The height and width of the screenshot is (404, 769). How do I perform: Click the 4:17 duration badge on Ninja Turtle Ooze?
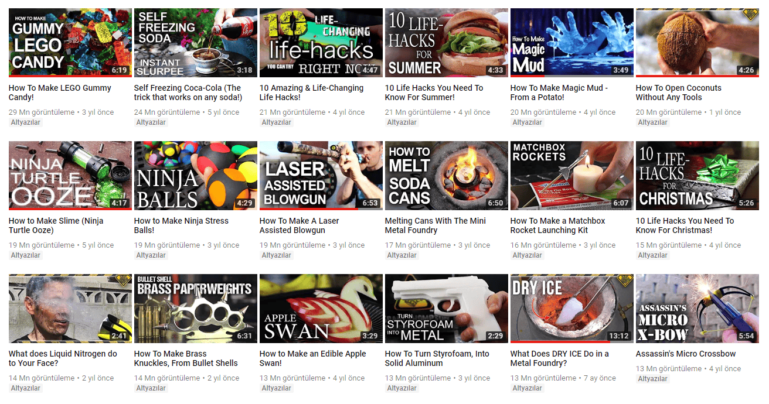119,203
